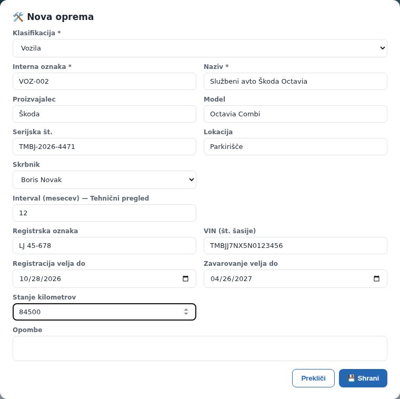Click the Model field containing Octavia Combi
This screenshot has height=399, width=400.
(x=295, y=114)
